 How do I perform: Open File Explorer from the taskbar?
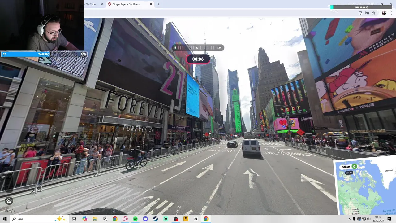pos(95,219)
